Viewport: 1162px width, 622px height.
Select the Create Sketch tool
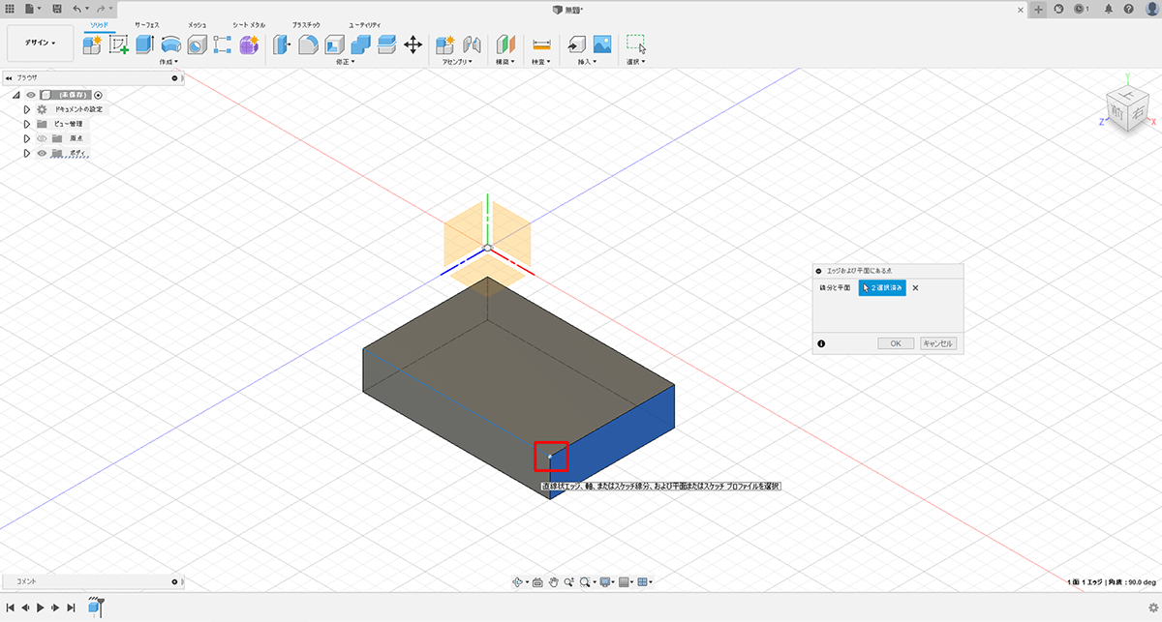[x=119, y=44]
